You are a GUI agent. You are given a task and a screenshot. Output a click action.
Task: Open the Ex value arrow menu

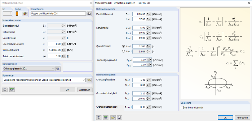click(150, 14)
